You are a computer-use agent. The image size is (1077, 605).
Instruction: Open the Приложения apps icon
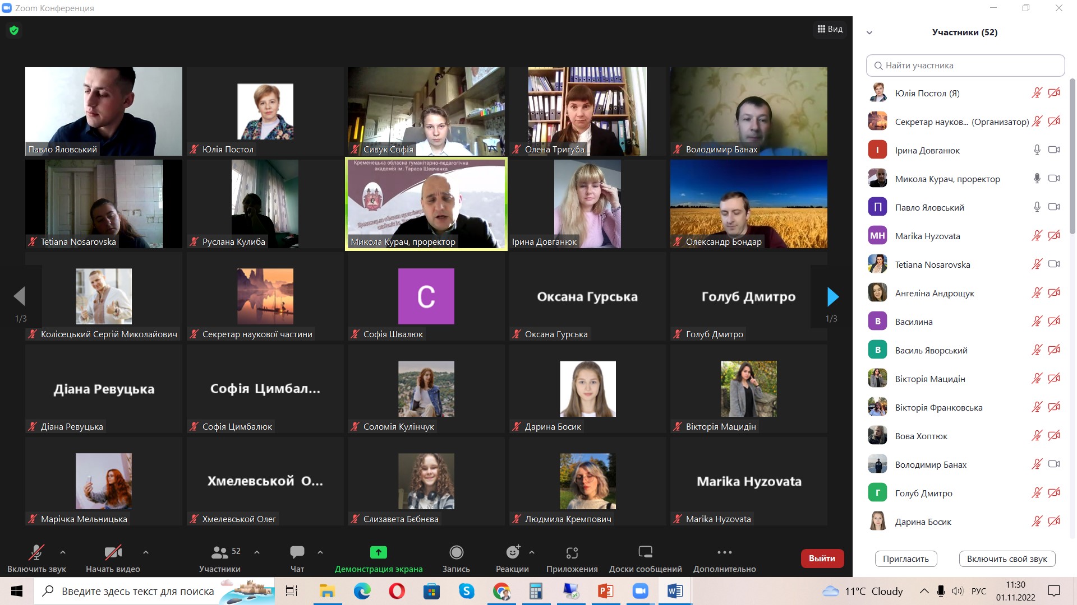(572, 552)
